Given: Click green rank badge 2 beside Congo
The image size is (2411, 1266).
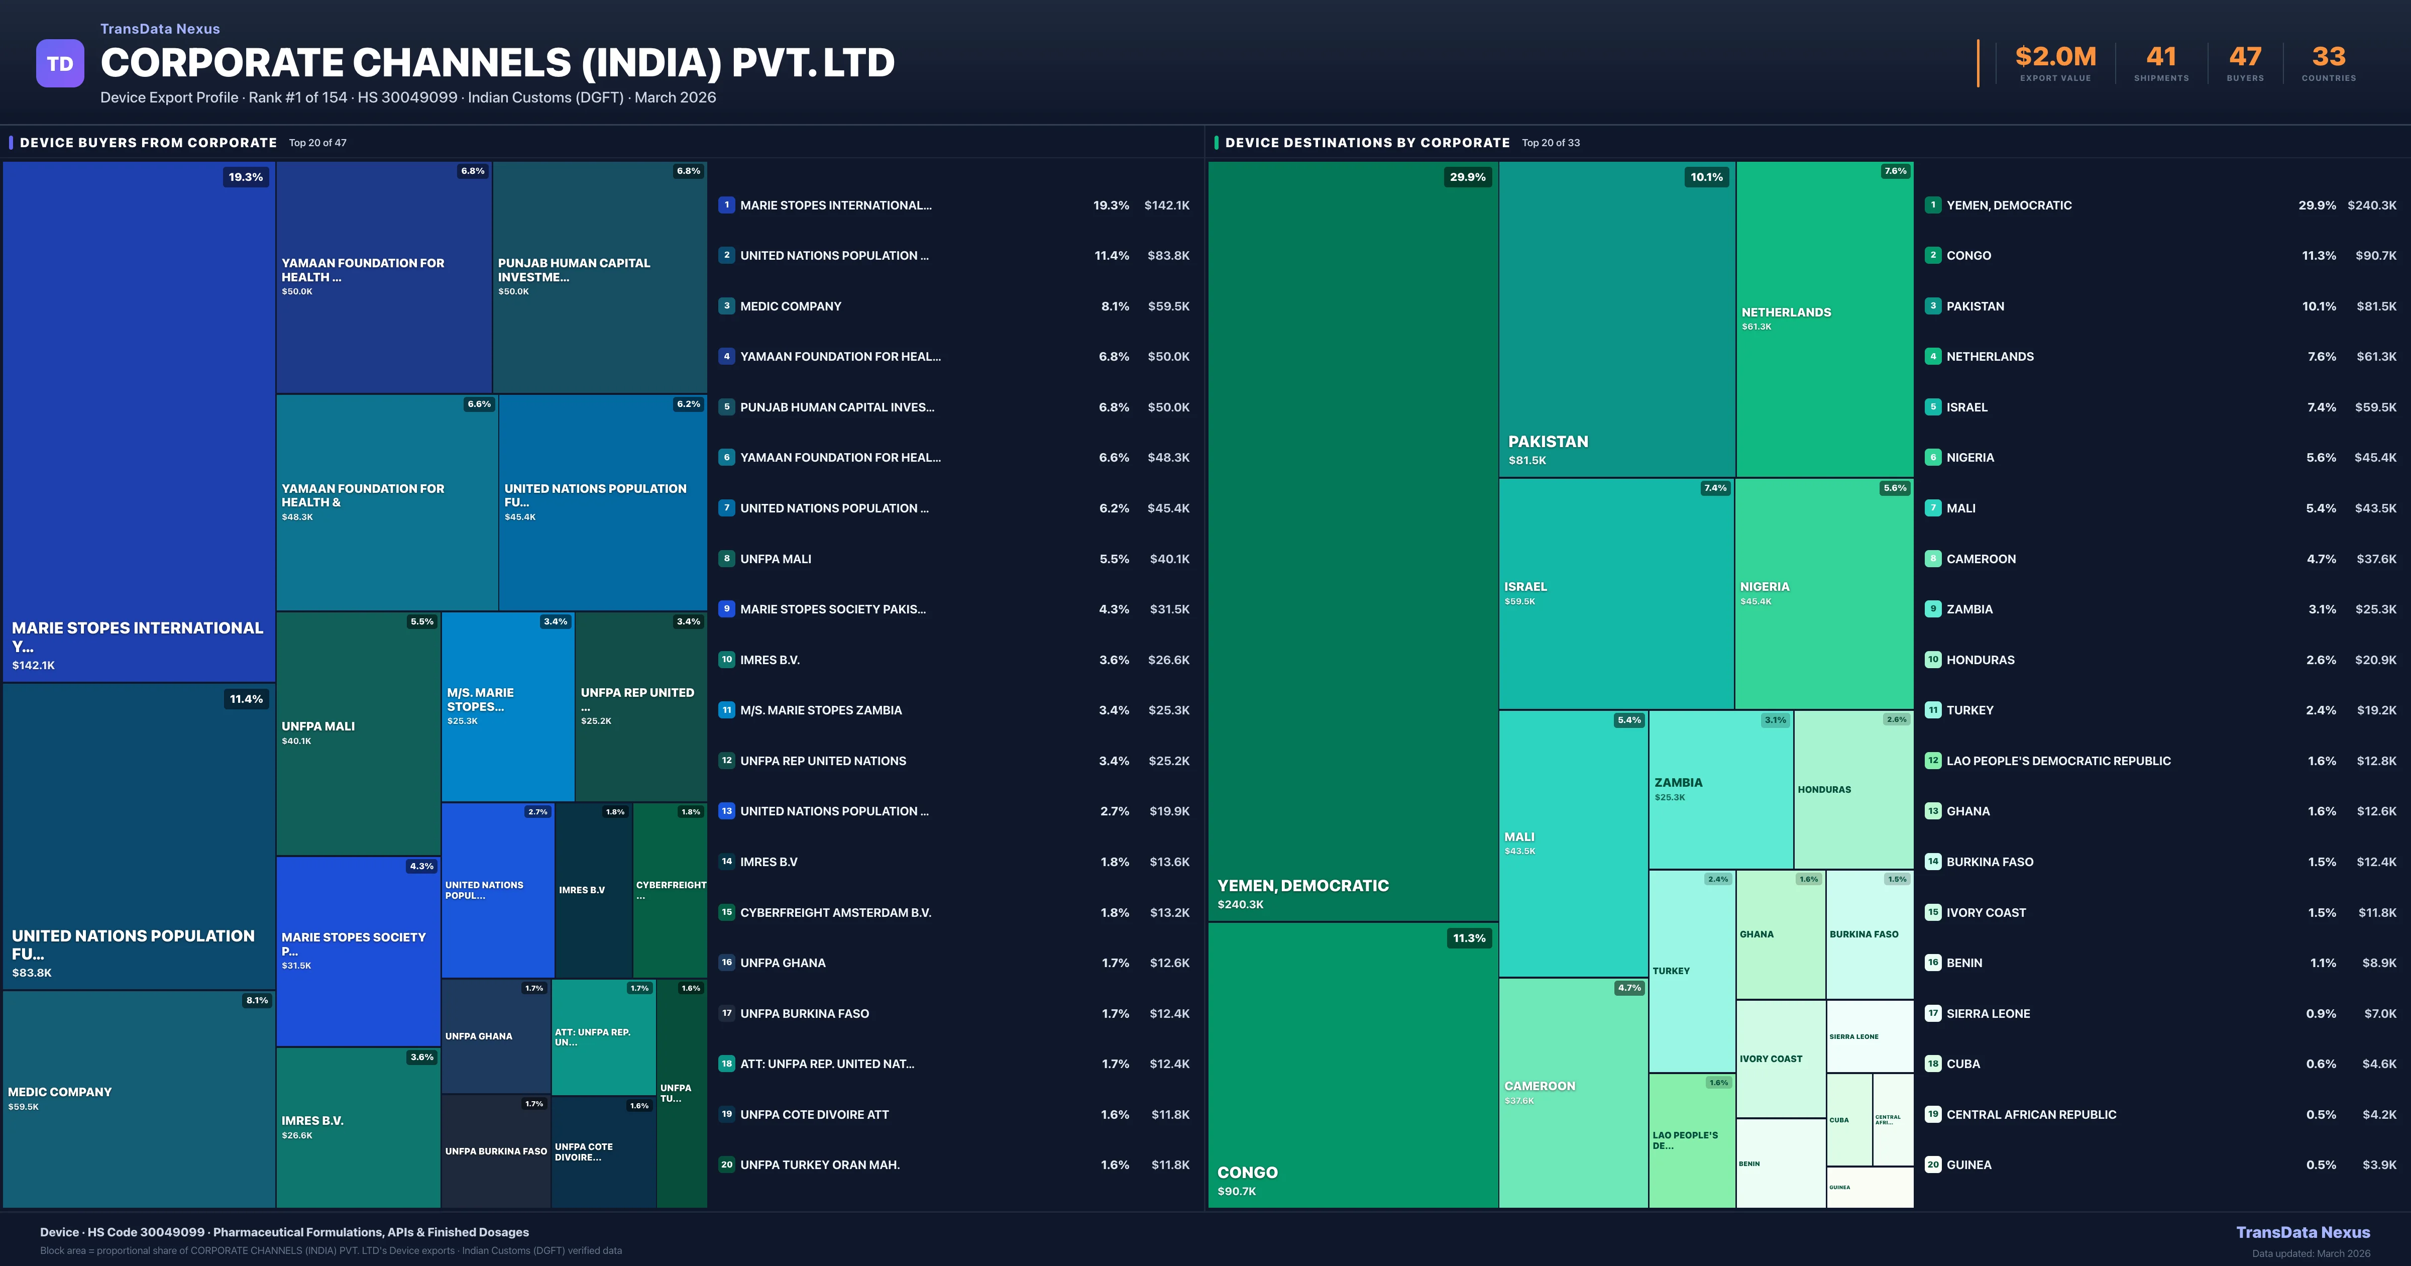Looking at the screenshot, I should [x=1933, y=256].
